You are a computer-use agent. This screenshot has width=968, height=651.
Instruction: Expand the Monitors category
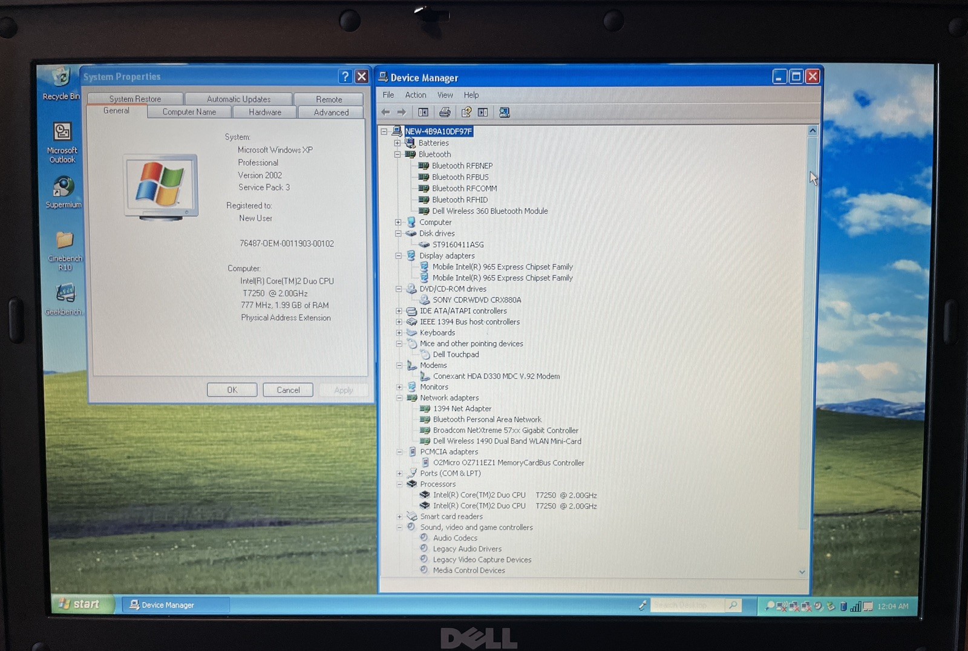399,387
